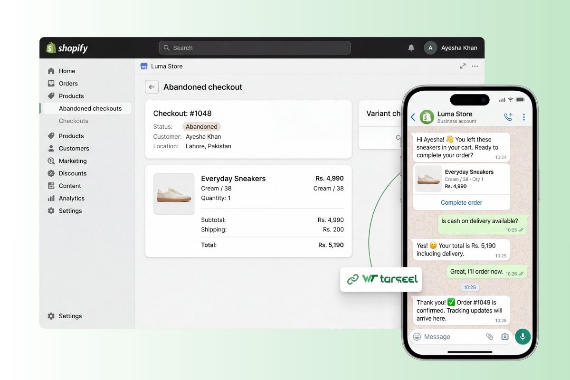Click the Orders inbox icon
The width and height of the screenshot is (570, 380).
click(51, 83)
